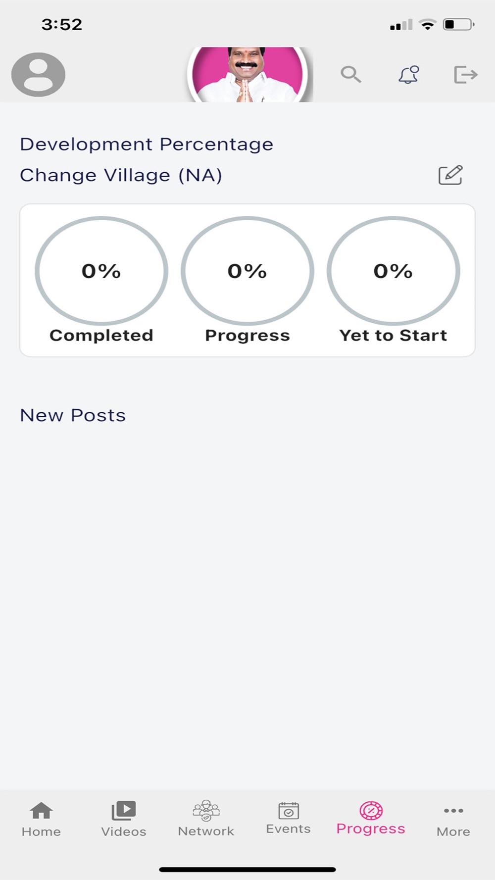Open the user profile avatar icon
Viewport: 495px width, 880px height.
pyautogui.click(x=38, y=74)
